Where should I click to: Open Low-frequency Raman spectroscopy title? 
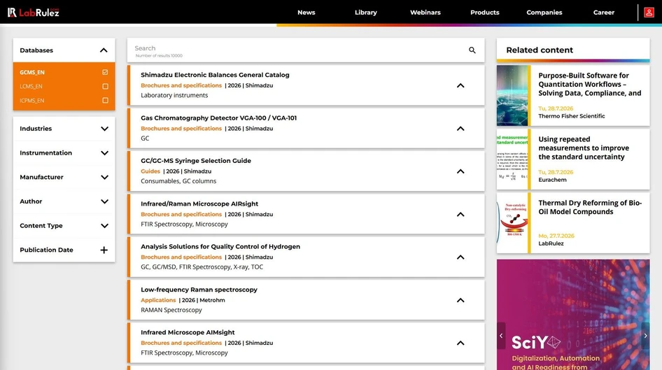point(199,290)
